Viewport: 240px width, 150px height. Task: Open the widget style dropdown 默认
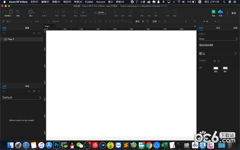click(19, 21)
